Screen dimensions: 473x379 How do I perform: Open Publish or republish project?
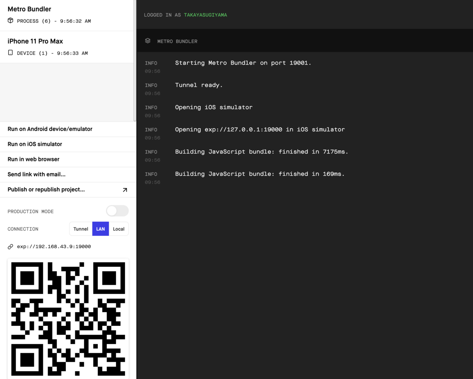[68, 190]
